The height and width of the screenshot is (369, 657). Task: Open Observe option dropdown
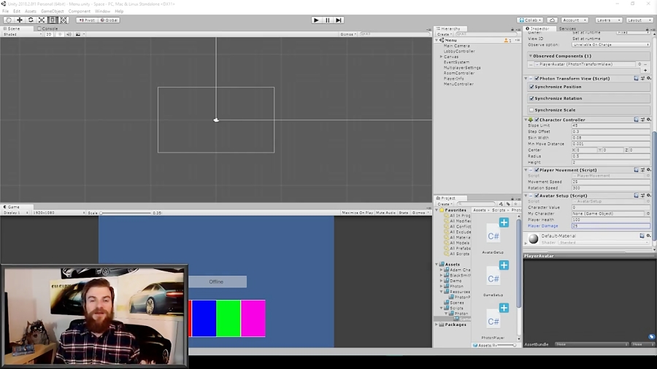pos(611,44)
